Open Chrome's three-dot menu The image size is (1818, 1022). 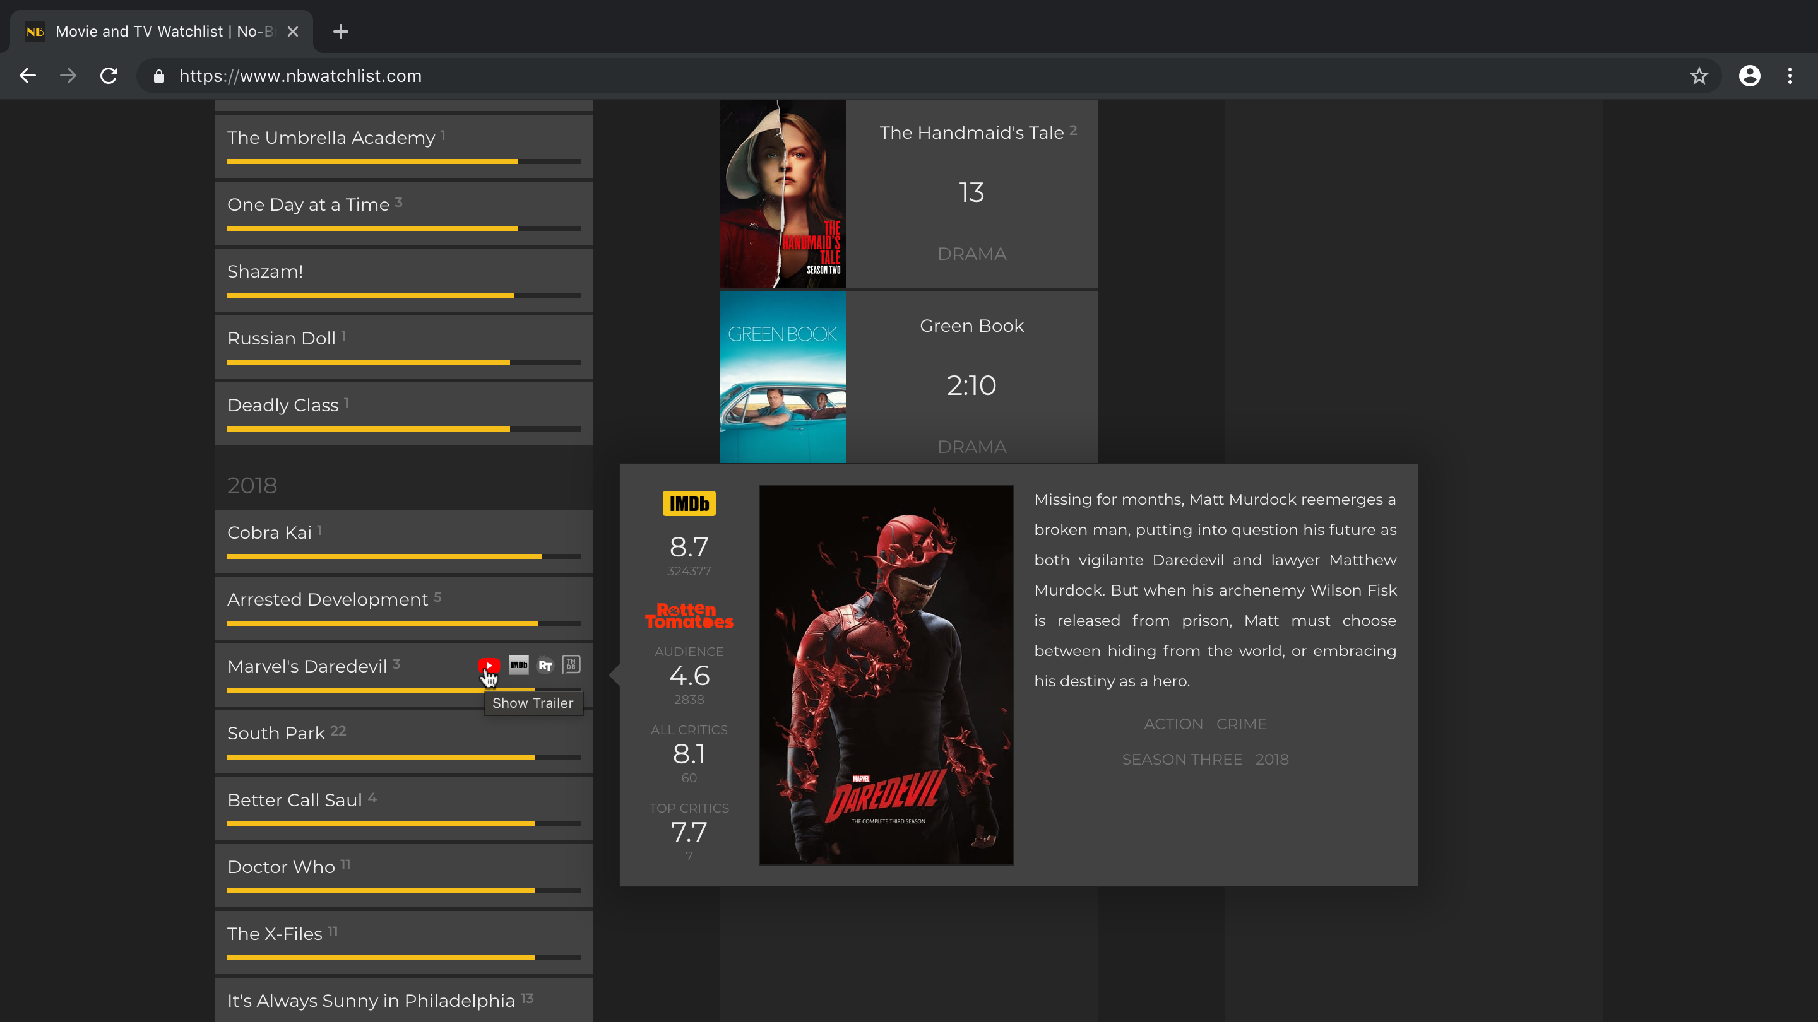1790,76
